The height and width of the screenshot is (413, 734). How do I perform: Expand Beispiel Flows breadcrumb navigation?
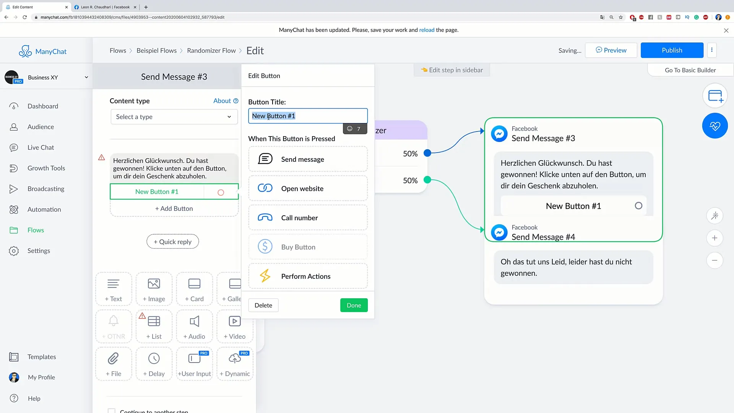click(157, 50)
